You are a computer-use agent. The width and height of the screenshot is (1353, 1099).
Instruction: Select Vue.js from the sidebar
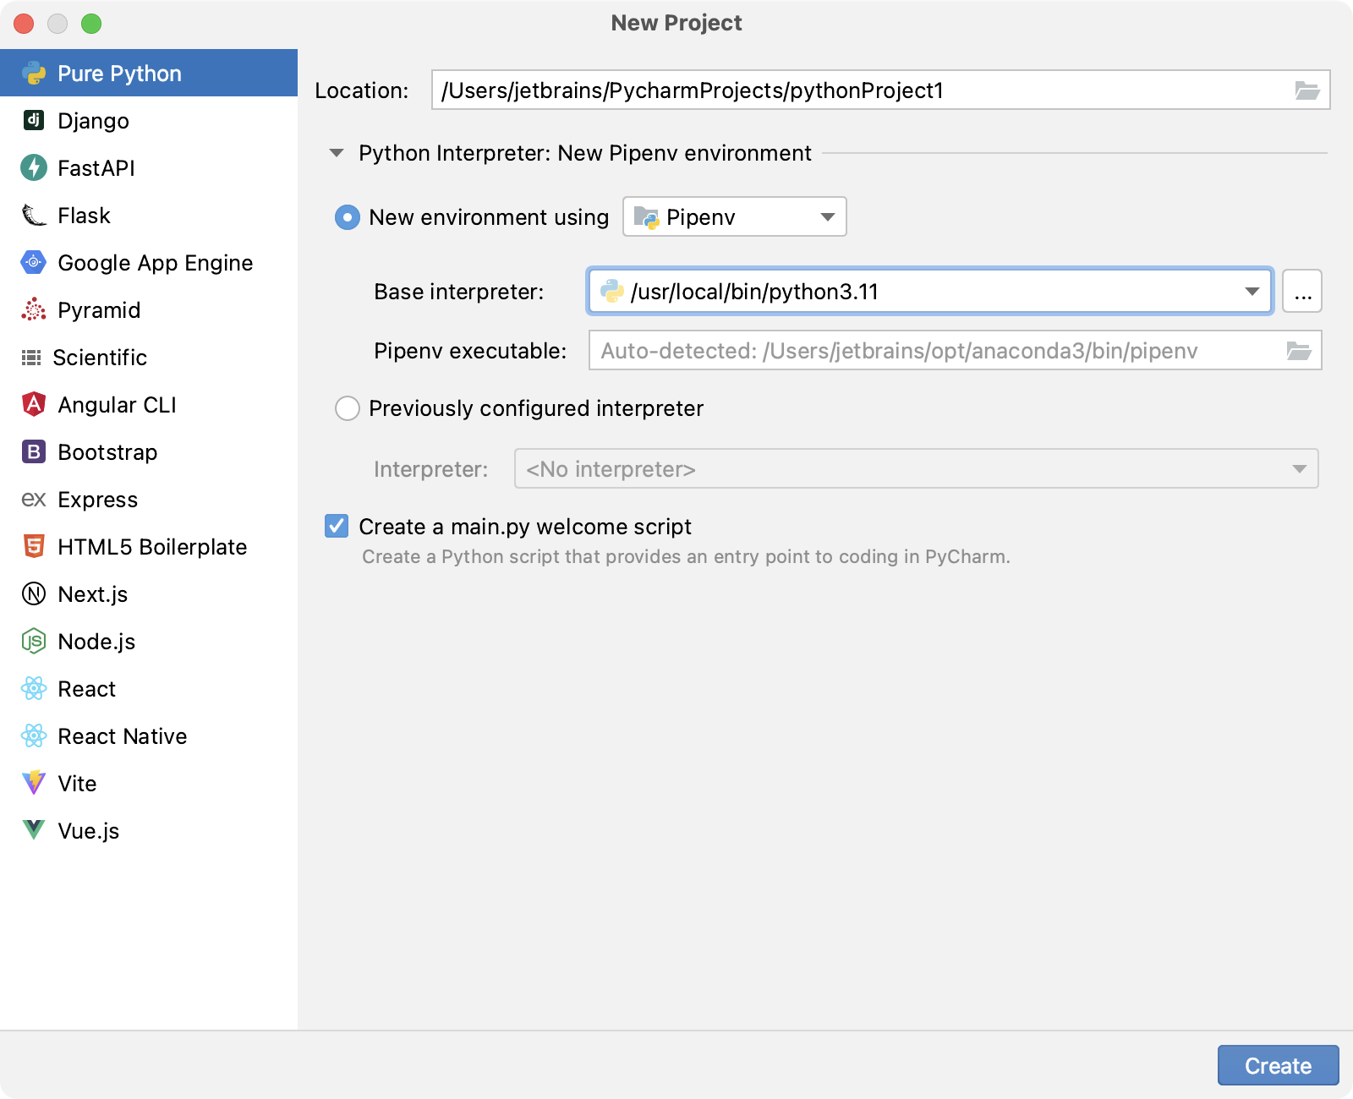click(33, 830)
